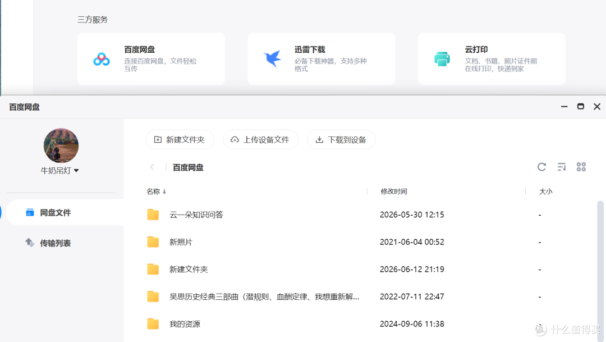Open the 新照片 folder
The image size is (606, 342).
pyautogui.click(x=181, y=242)
